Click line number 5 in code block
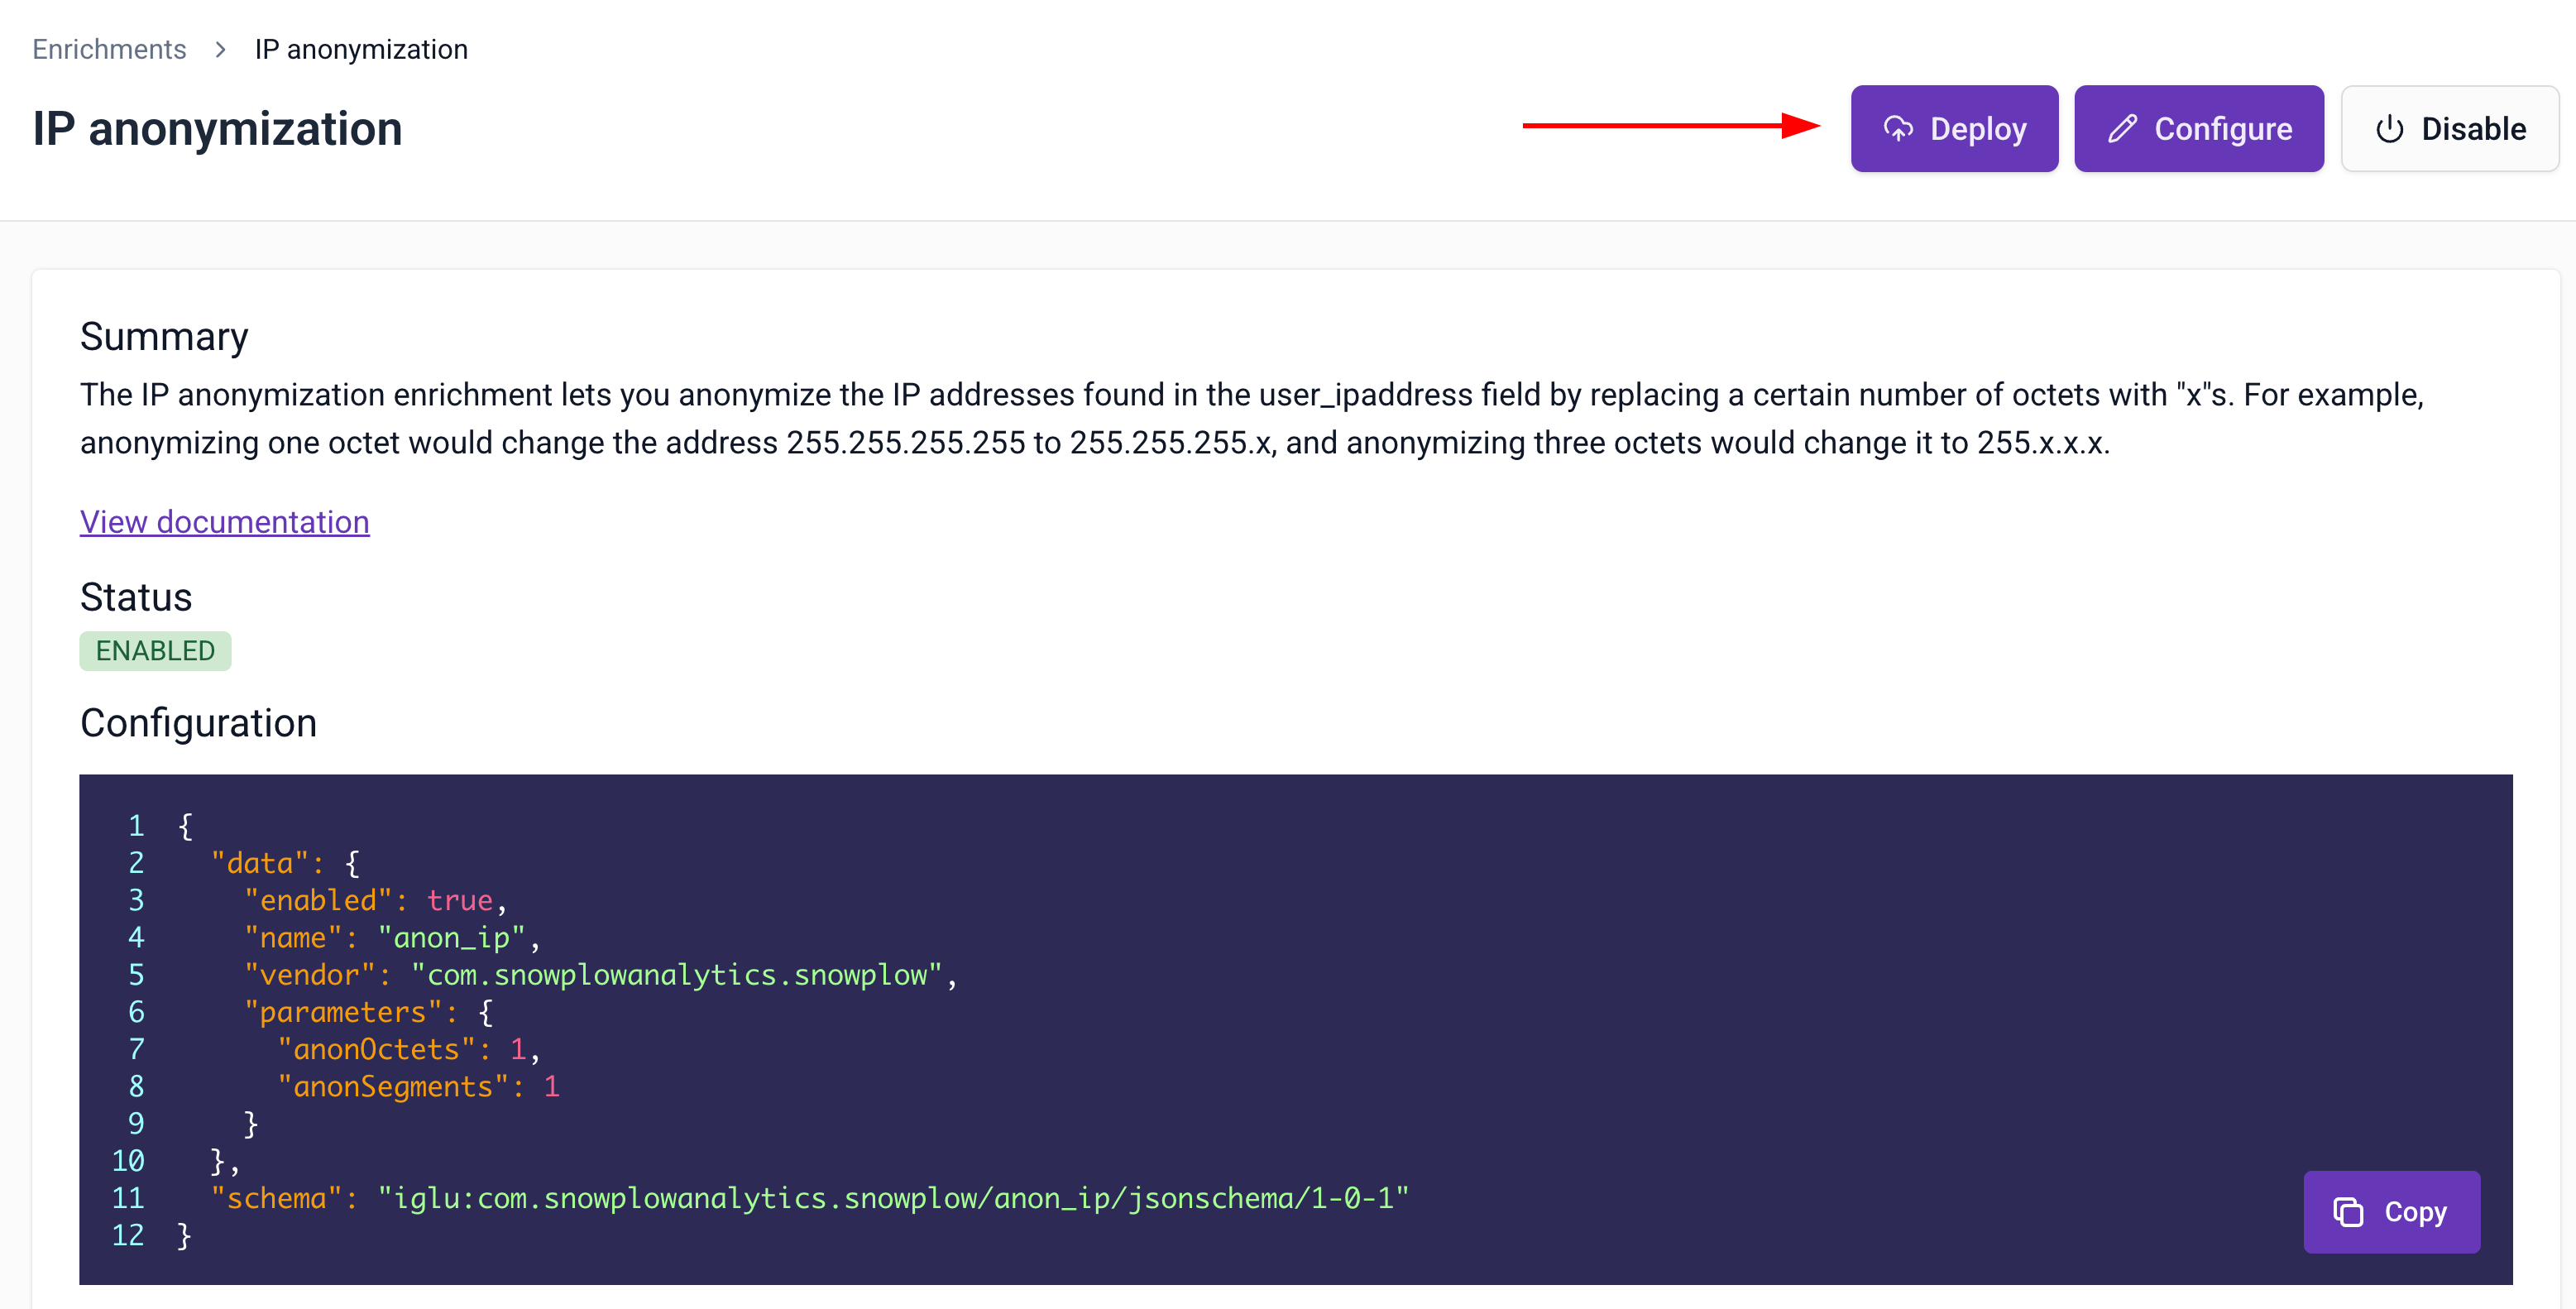The image size is (2576, 1309). [x=136, y=975]
